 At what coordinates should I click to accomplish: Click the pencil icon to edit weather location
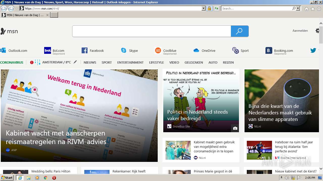pyautogui.click(x=75, y=62)
